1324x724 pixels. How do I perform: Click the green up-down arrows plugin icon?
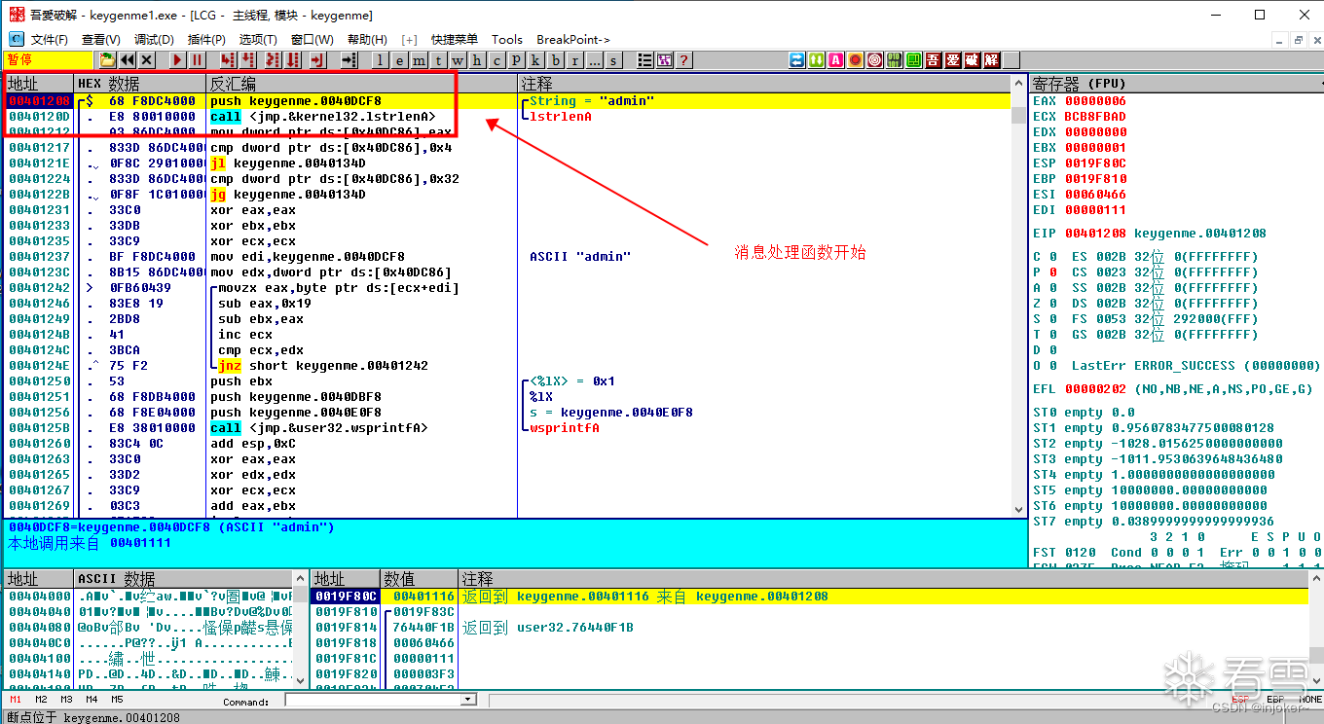tap(817, 60)
